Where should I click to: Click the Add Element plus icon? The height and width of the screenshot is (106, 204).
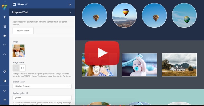(5, 17)
